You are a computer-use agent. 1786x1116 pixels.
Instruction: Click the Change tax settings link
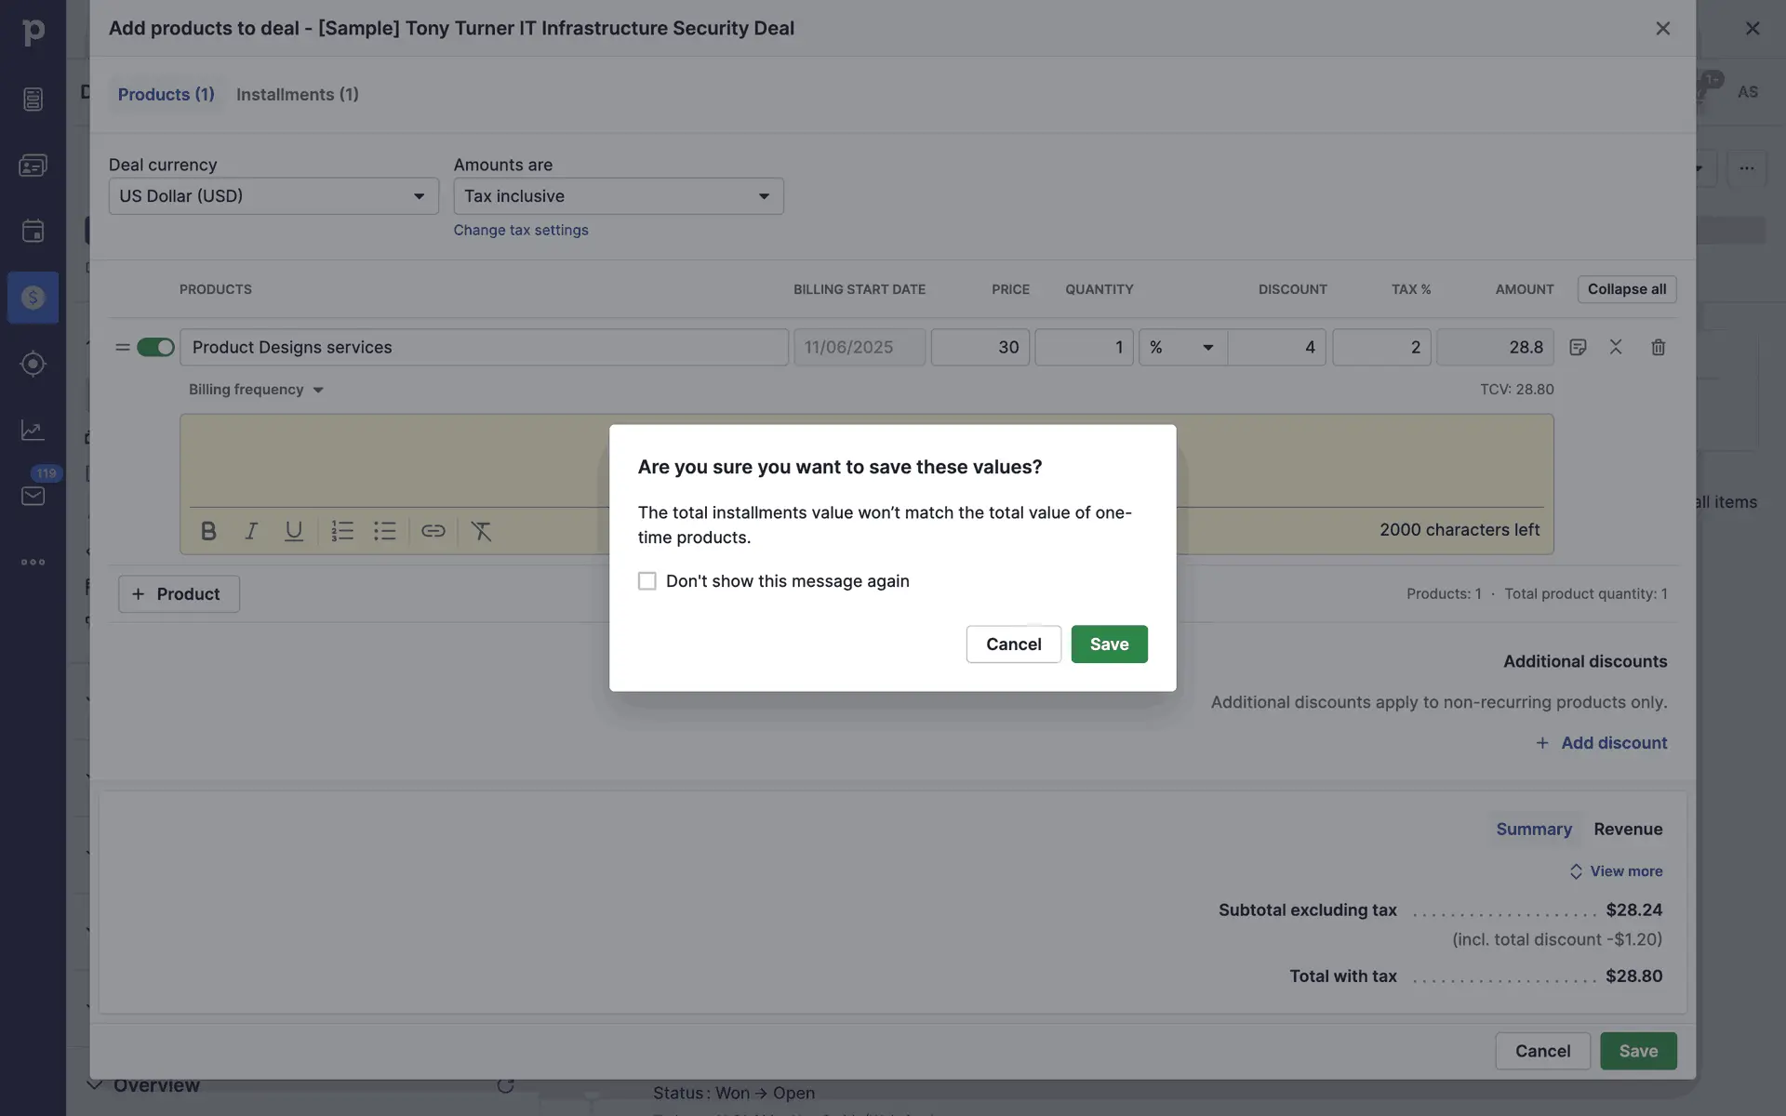(x=520, y=230)
